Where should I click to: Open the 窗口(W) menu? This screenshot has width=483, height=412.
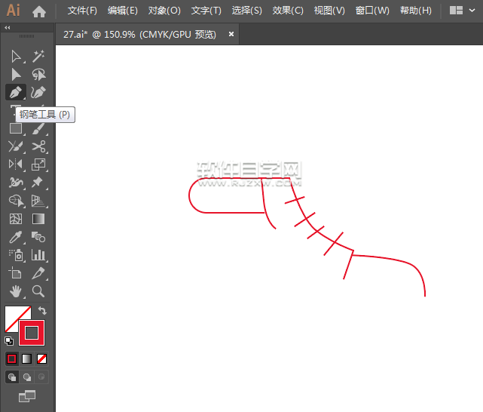(x=372, y=11)
